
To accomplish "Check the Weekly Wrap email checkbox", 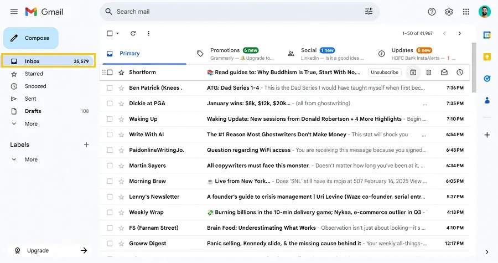I will pyautogui.click(x=110, y=213).
